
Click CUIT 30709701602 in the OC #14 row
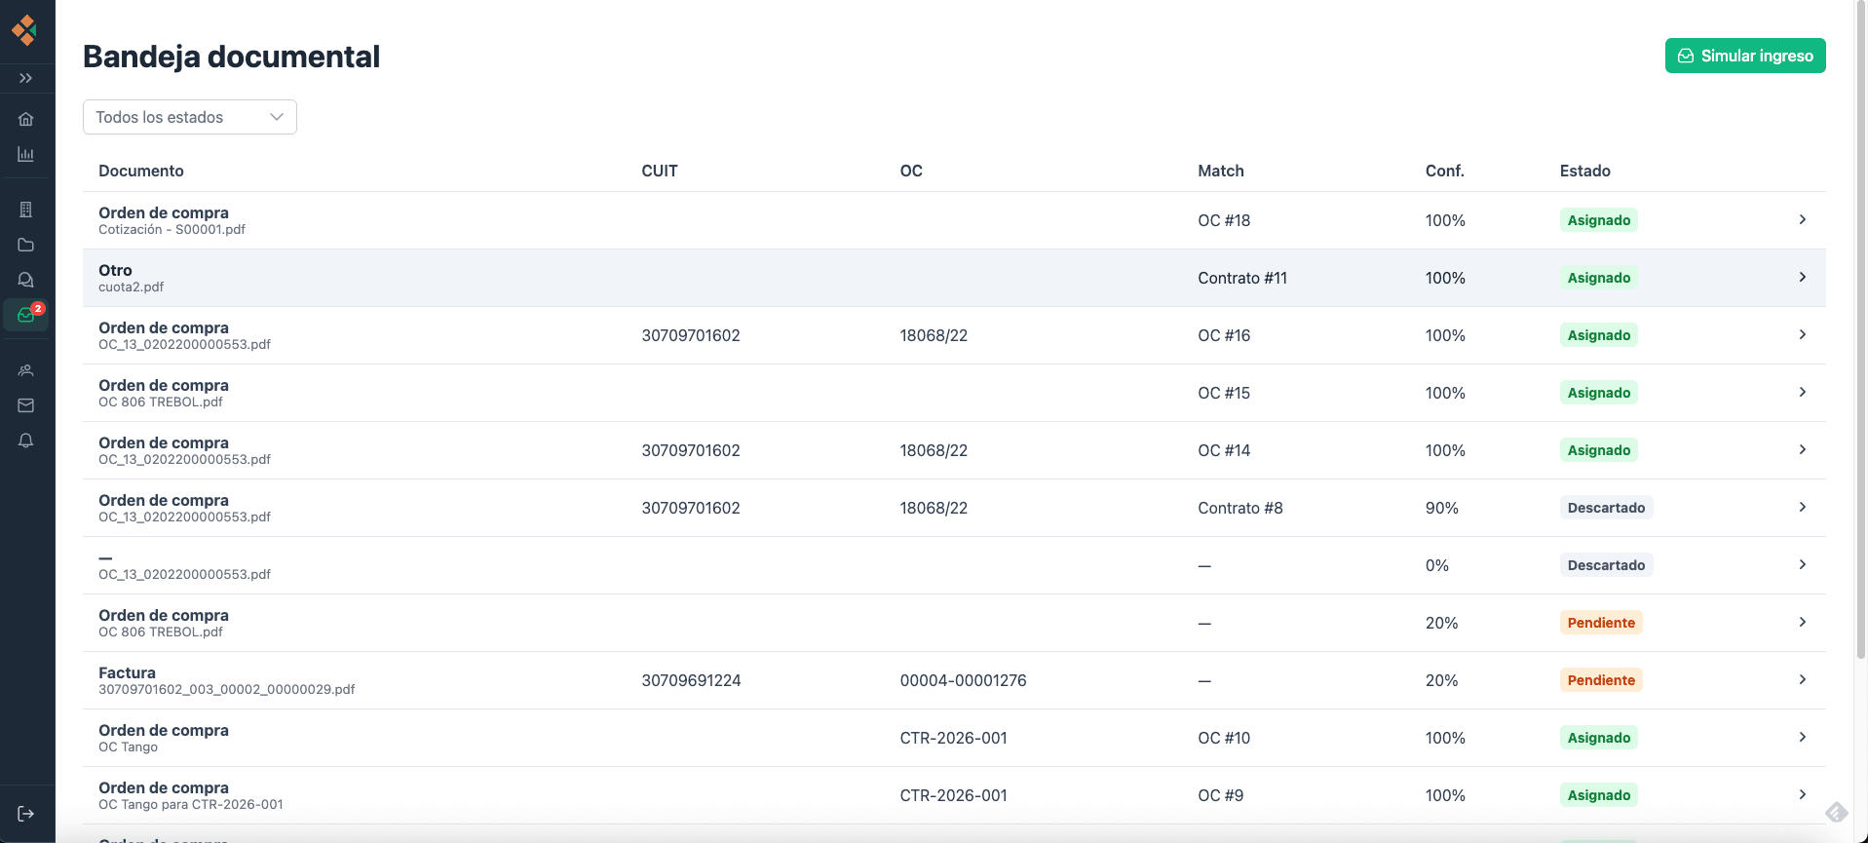(691, 450)
